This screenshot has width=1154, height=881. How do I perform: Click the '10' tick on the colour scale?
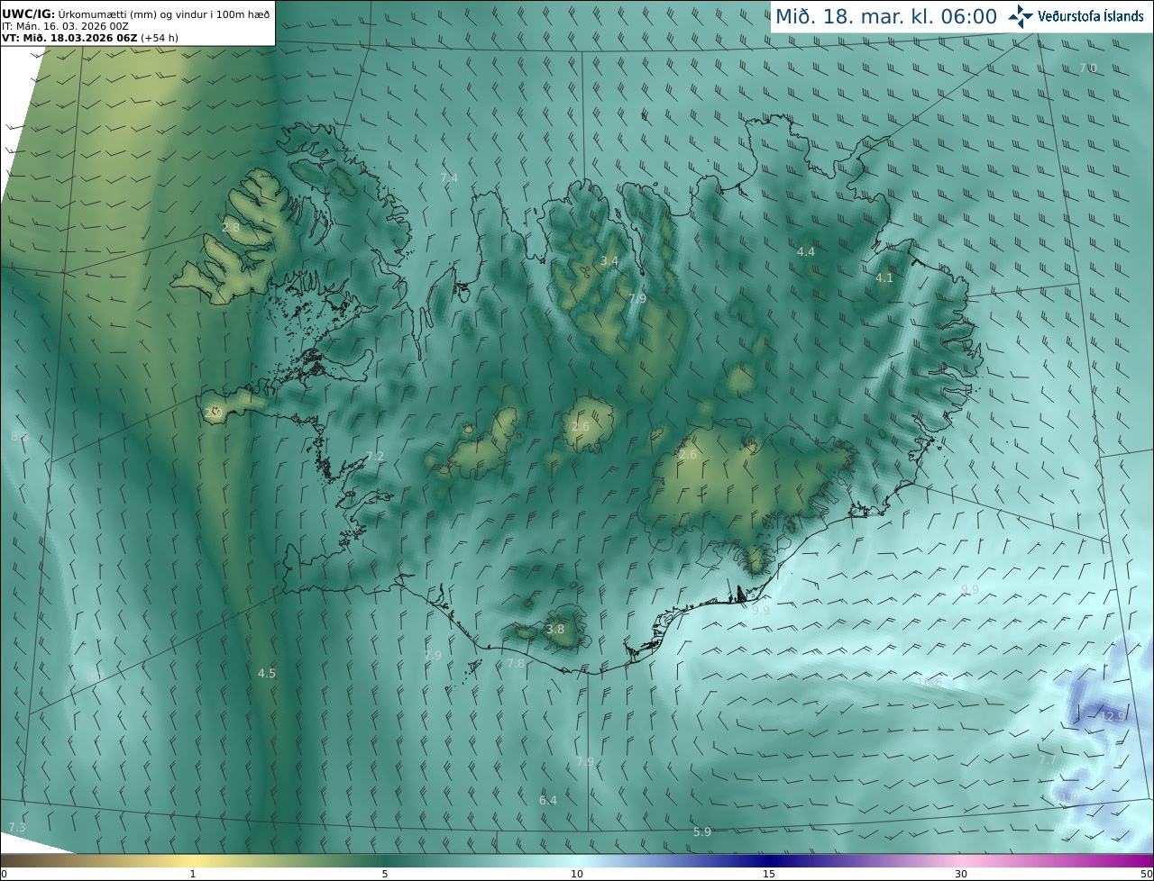(577, 874)
